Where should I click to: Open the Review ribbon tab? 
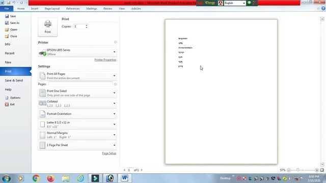click(x=107, y=9)
